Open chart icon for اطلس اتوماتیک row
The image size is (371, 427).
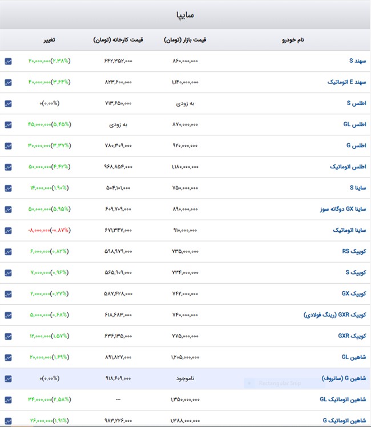pyautogui.click(x=8, y=167)
